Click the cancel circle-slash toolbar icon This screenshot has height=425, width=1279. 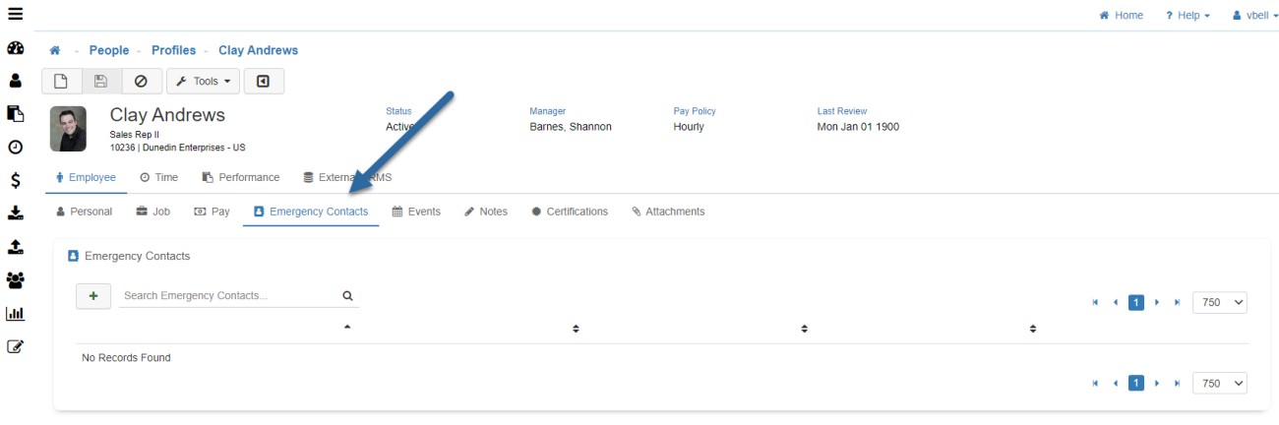(x=141, y=81)
